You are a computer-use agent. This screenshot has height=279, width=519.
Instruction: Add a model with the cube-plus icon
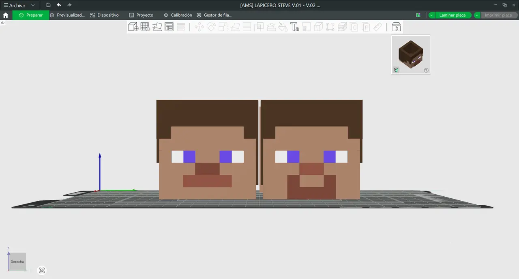click(133, 27)
